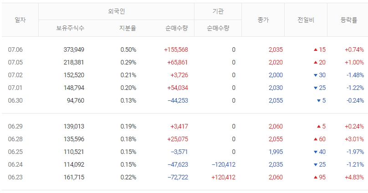The image size is (368, 193).
Task: Select the date cell 06.29
Action: point(15,126)
